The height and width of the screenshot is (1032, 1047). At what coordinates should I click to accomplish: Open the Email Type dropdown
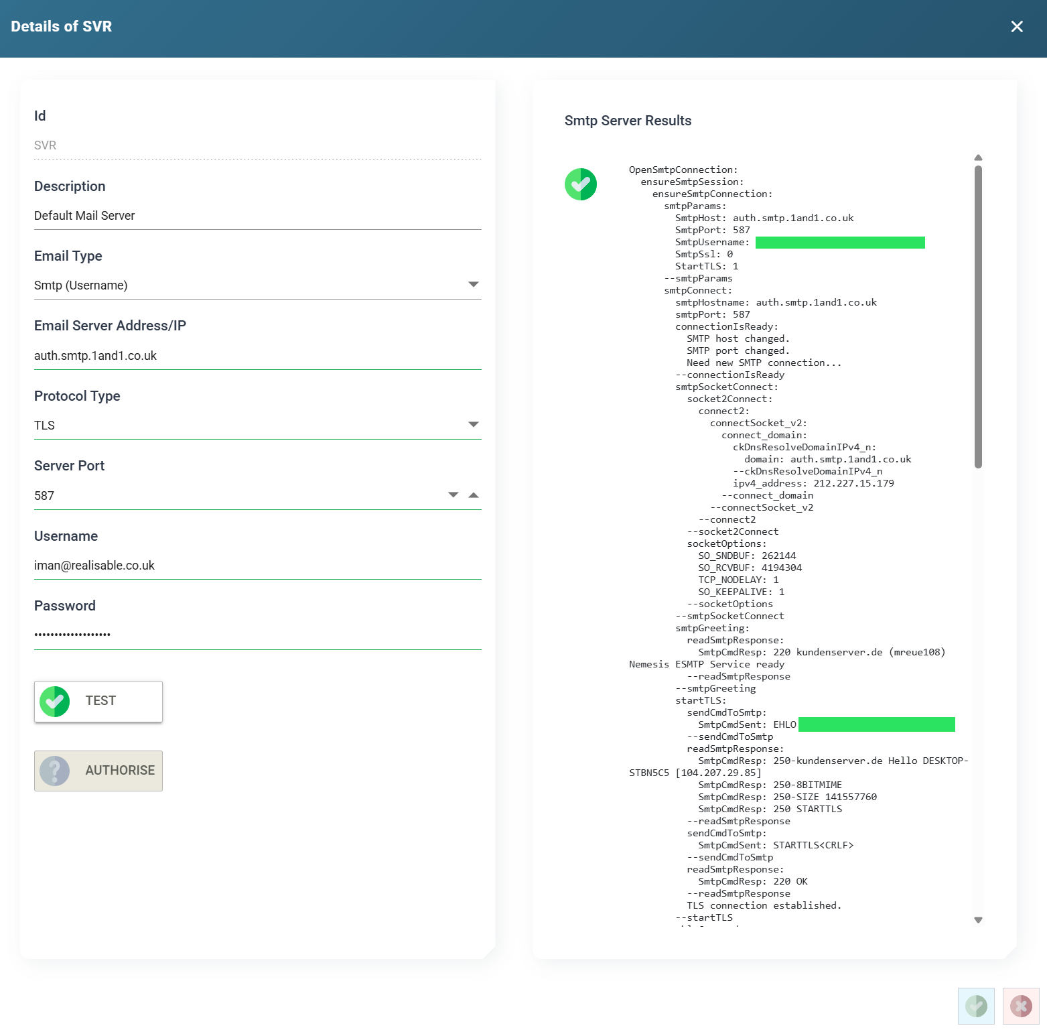click(x=473, y=285)
